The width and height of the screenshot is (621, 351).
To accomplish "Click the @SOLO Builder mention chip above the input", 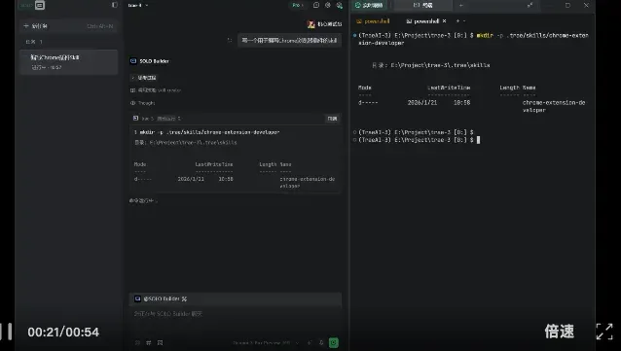I will pos(161,298).
